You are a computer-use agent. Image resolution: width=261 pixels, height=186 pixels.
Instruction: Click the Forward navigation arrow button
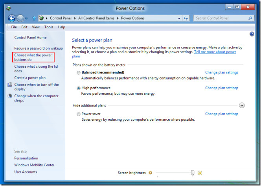[20, 18]
